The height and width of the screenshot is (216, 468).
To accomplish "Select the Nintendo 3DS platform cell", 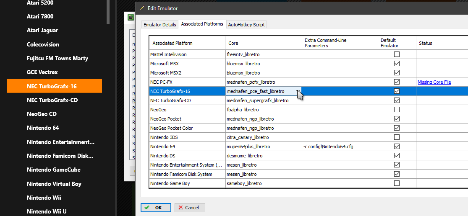I will click(188, 137).
